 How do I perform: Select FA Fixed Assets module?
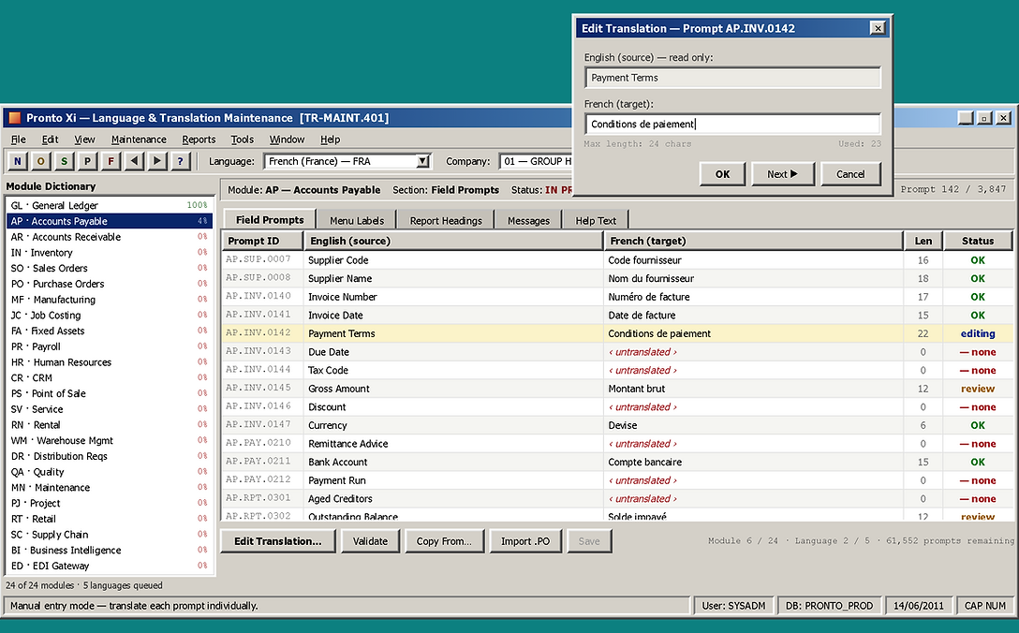(x=110, y=331)
